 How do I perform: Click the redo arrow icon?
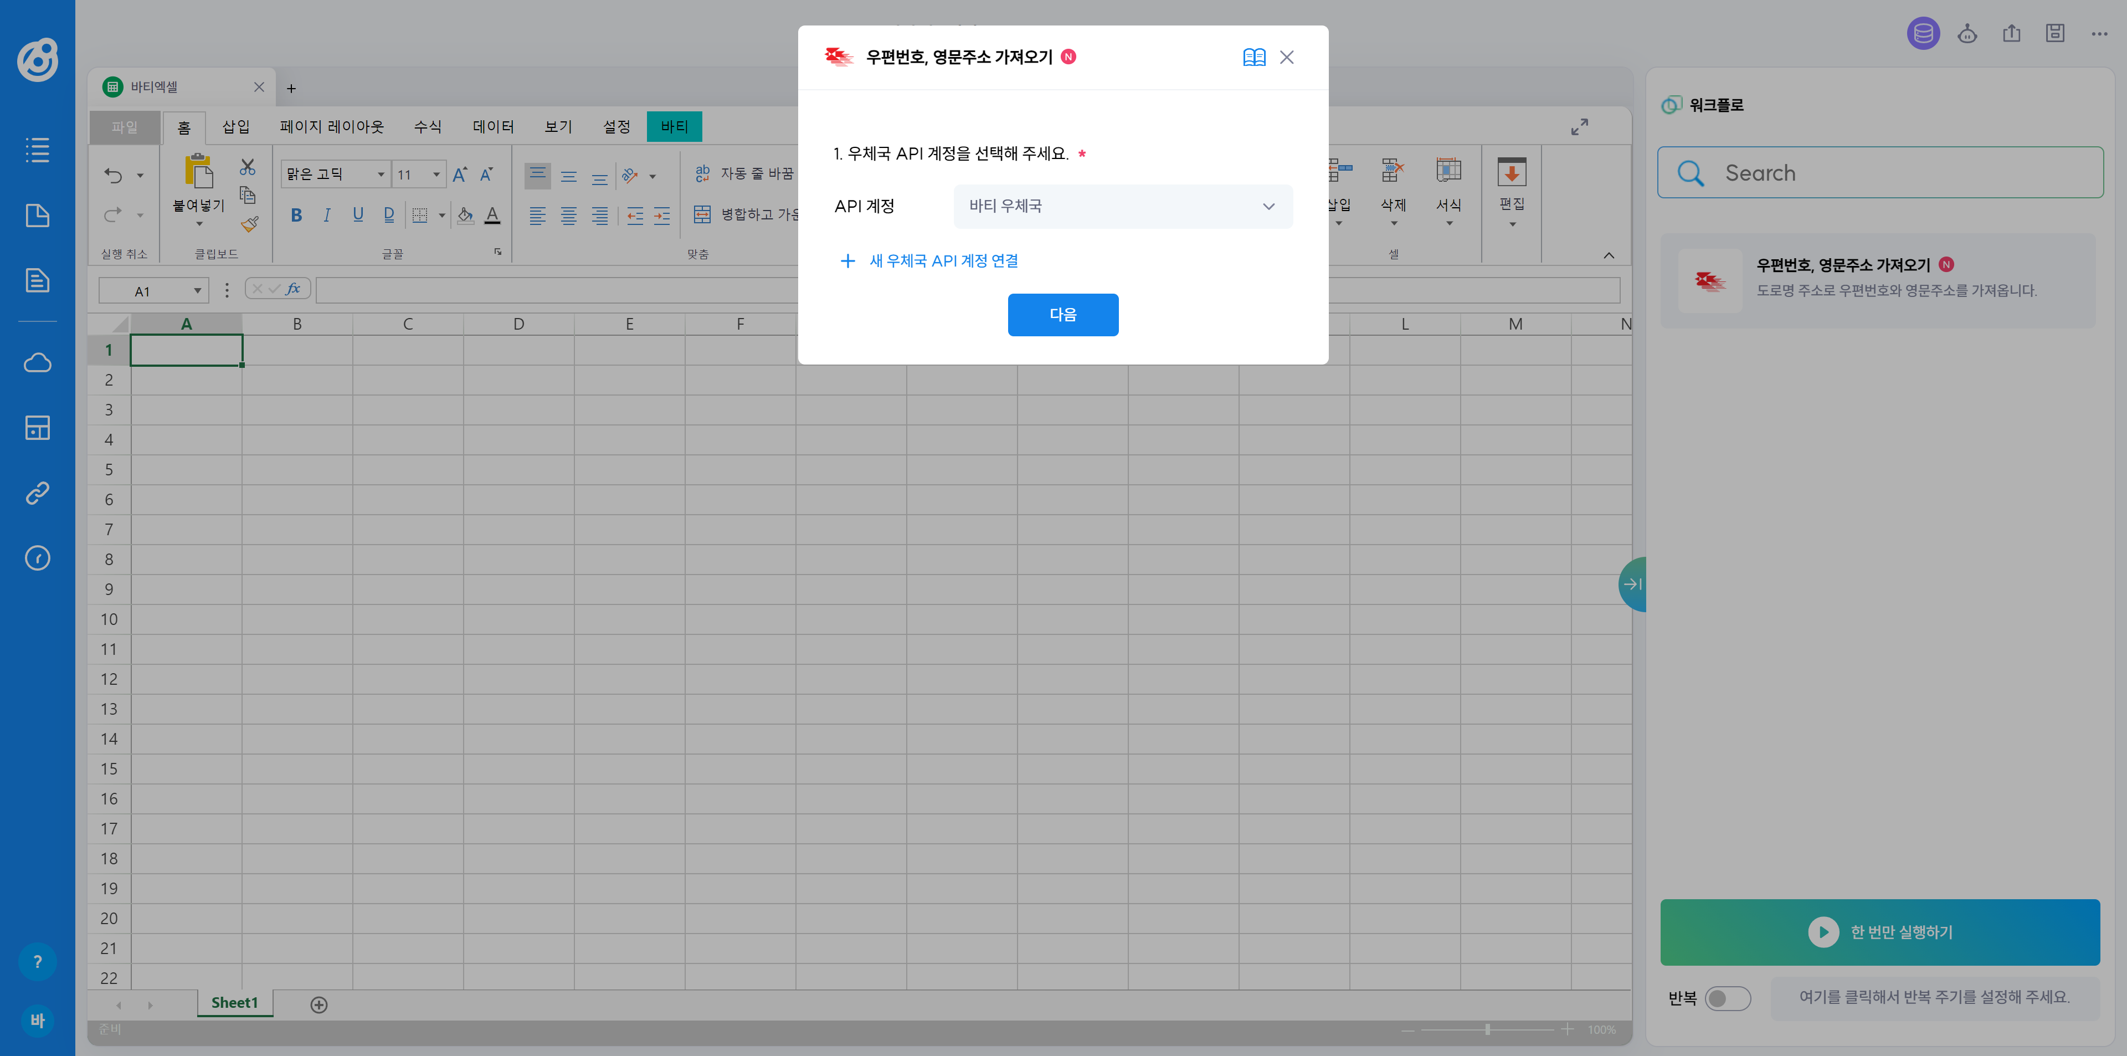click(x=113, y=214)
